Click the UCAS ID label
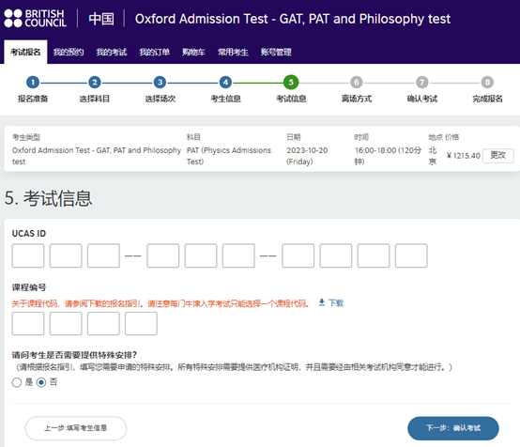The height and width of the screenshot is (447, 520). point(29,233)
